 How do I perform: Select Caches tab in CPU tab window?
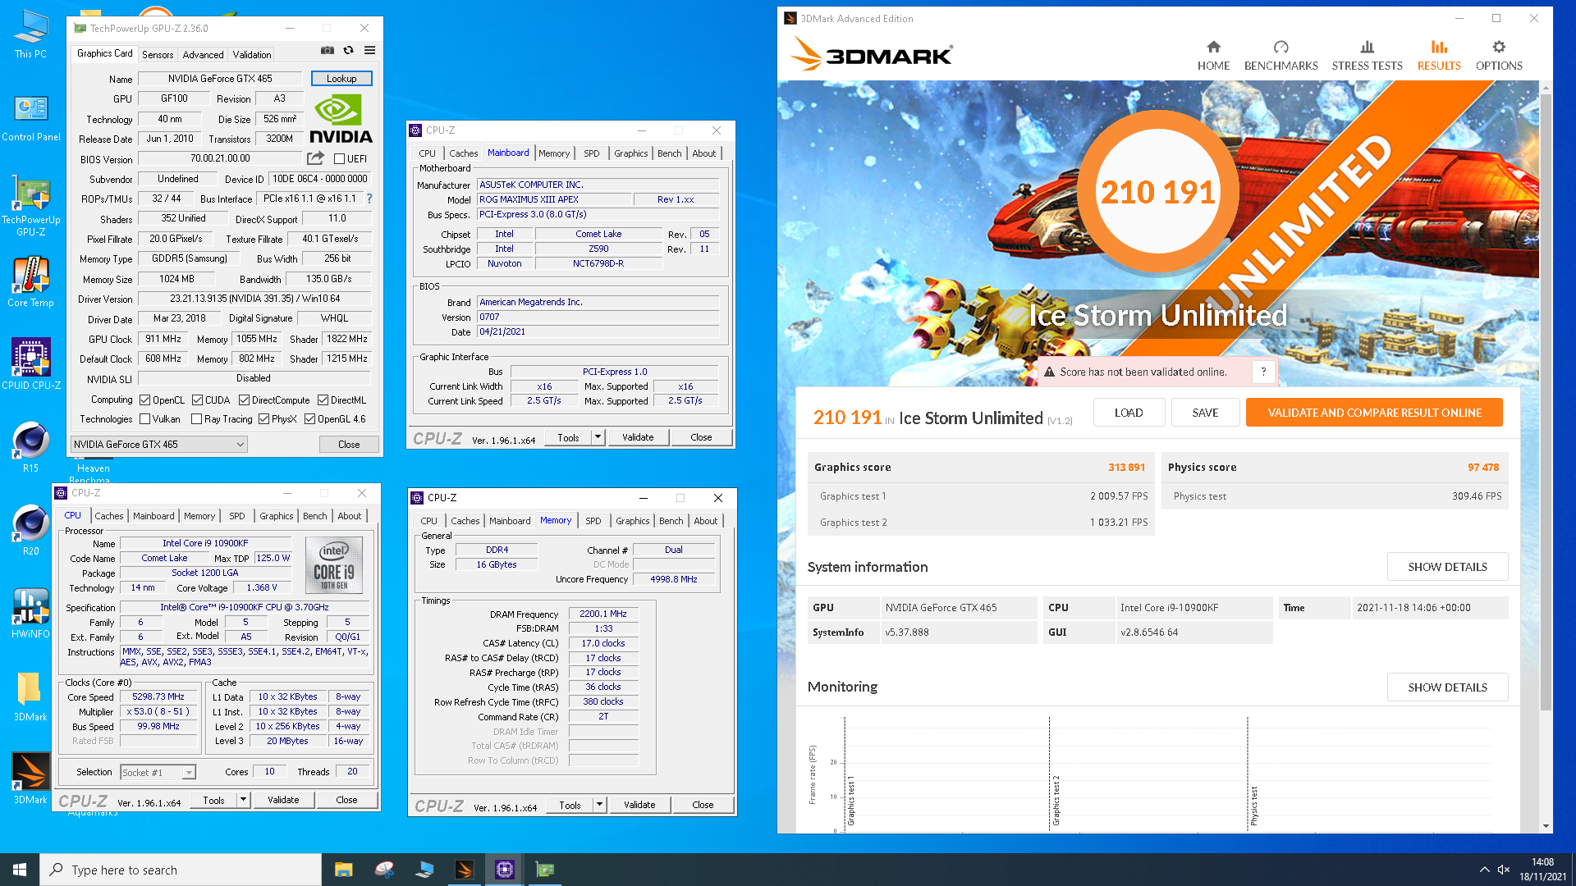[x=108, y=516]
